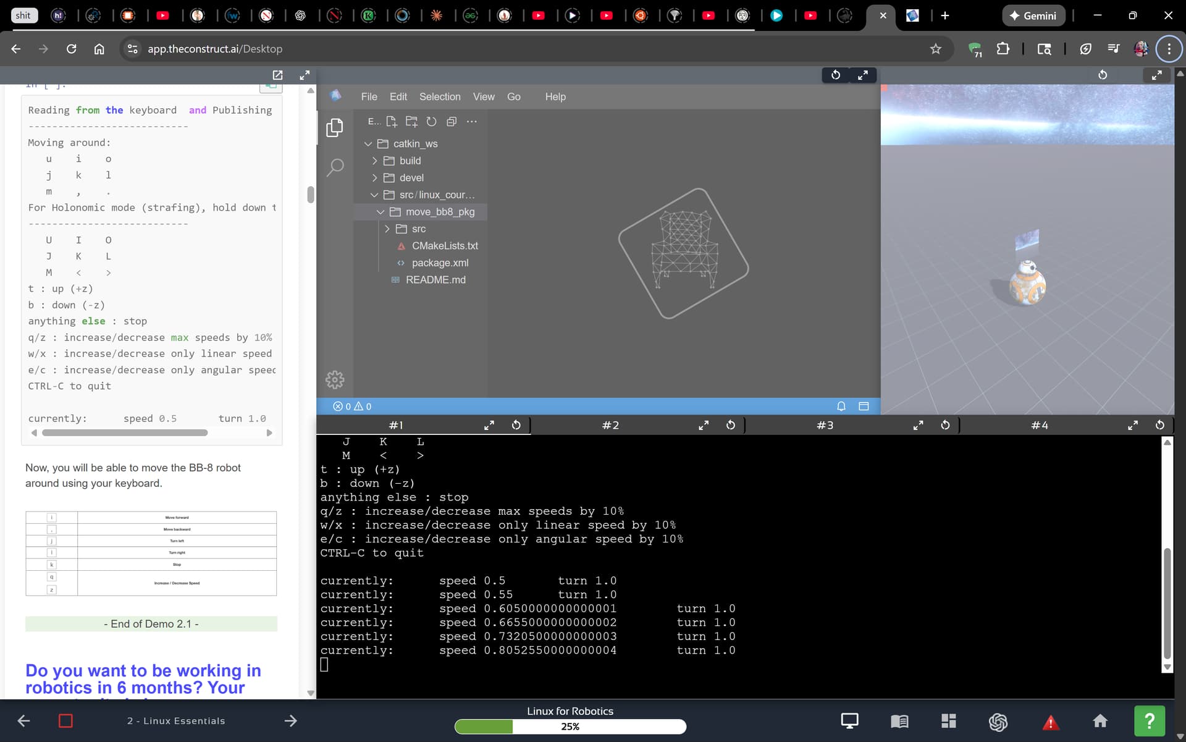
Task: Open the Search view in sidebar
Action: tap(334, 167)
